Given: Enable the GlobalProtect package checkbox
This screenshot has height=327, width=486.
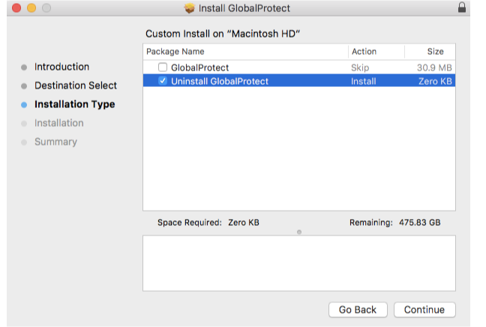Looking at the screenshot, I should click(x=163, y=67).
